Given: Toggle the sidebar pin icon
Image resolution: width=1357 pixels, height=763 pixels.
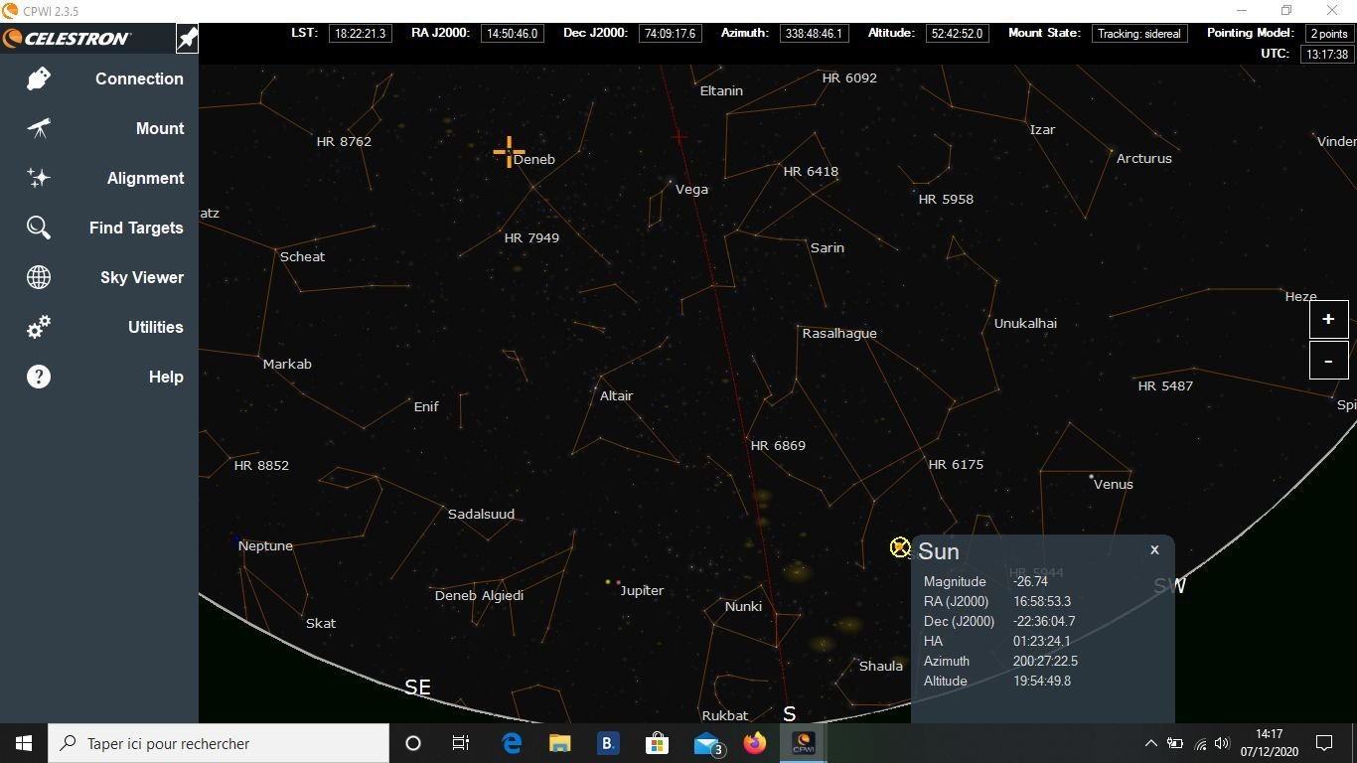Looking at the screenshot, I should 187,39.
